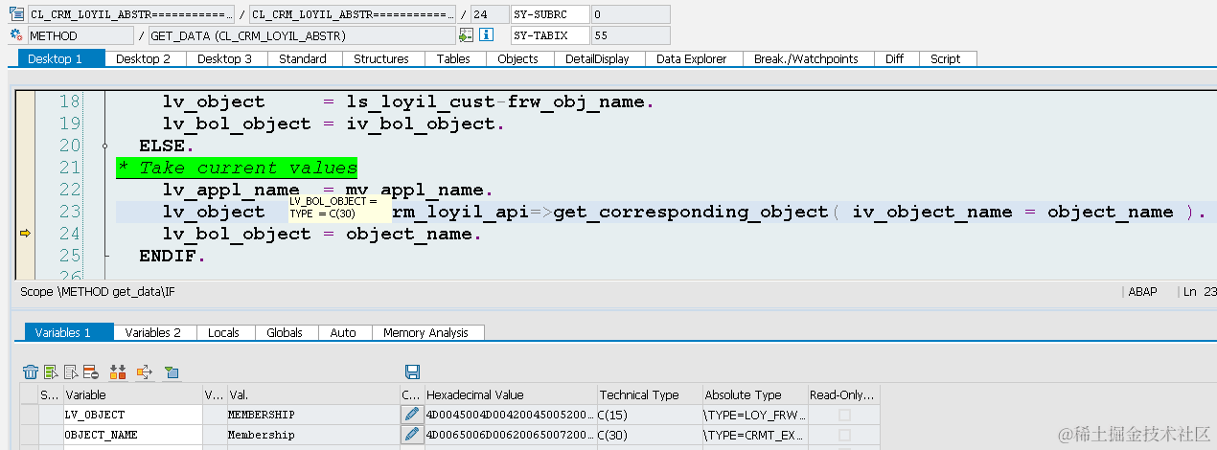Viewport: 1217px width, 450px height.
Task: Click the Technical Type column header
Action: coord(648,394)
